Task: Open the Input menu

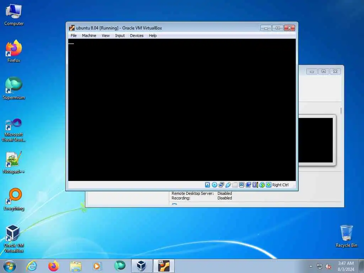Action: [x=120, y=36]
